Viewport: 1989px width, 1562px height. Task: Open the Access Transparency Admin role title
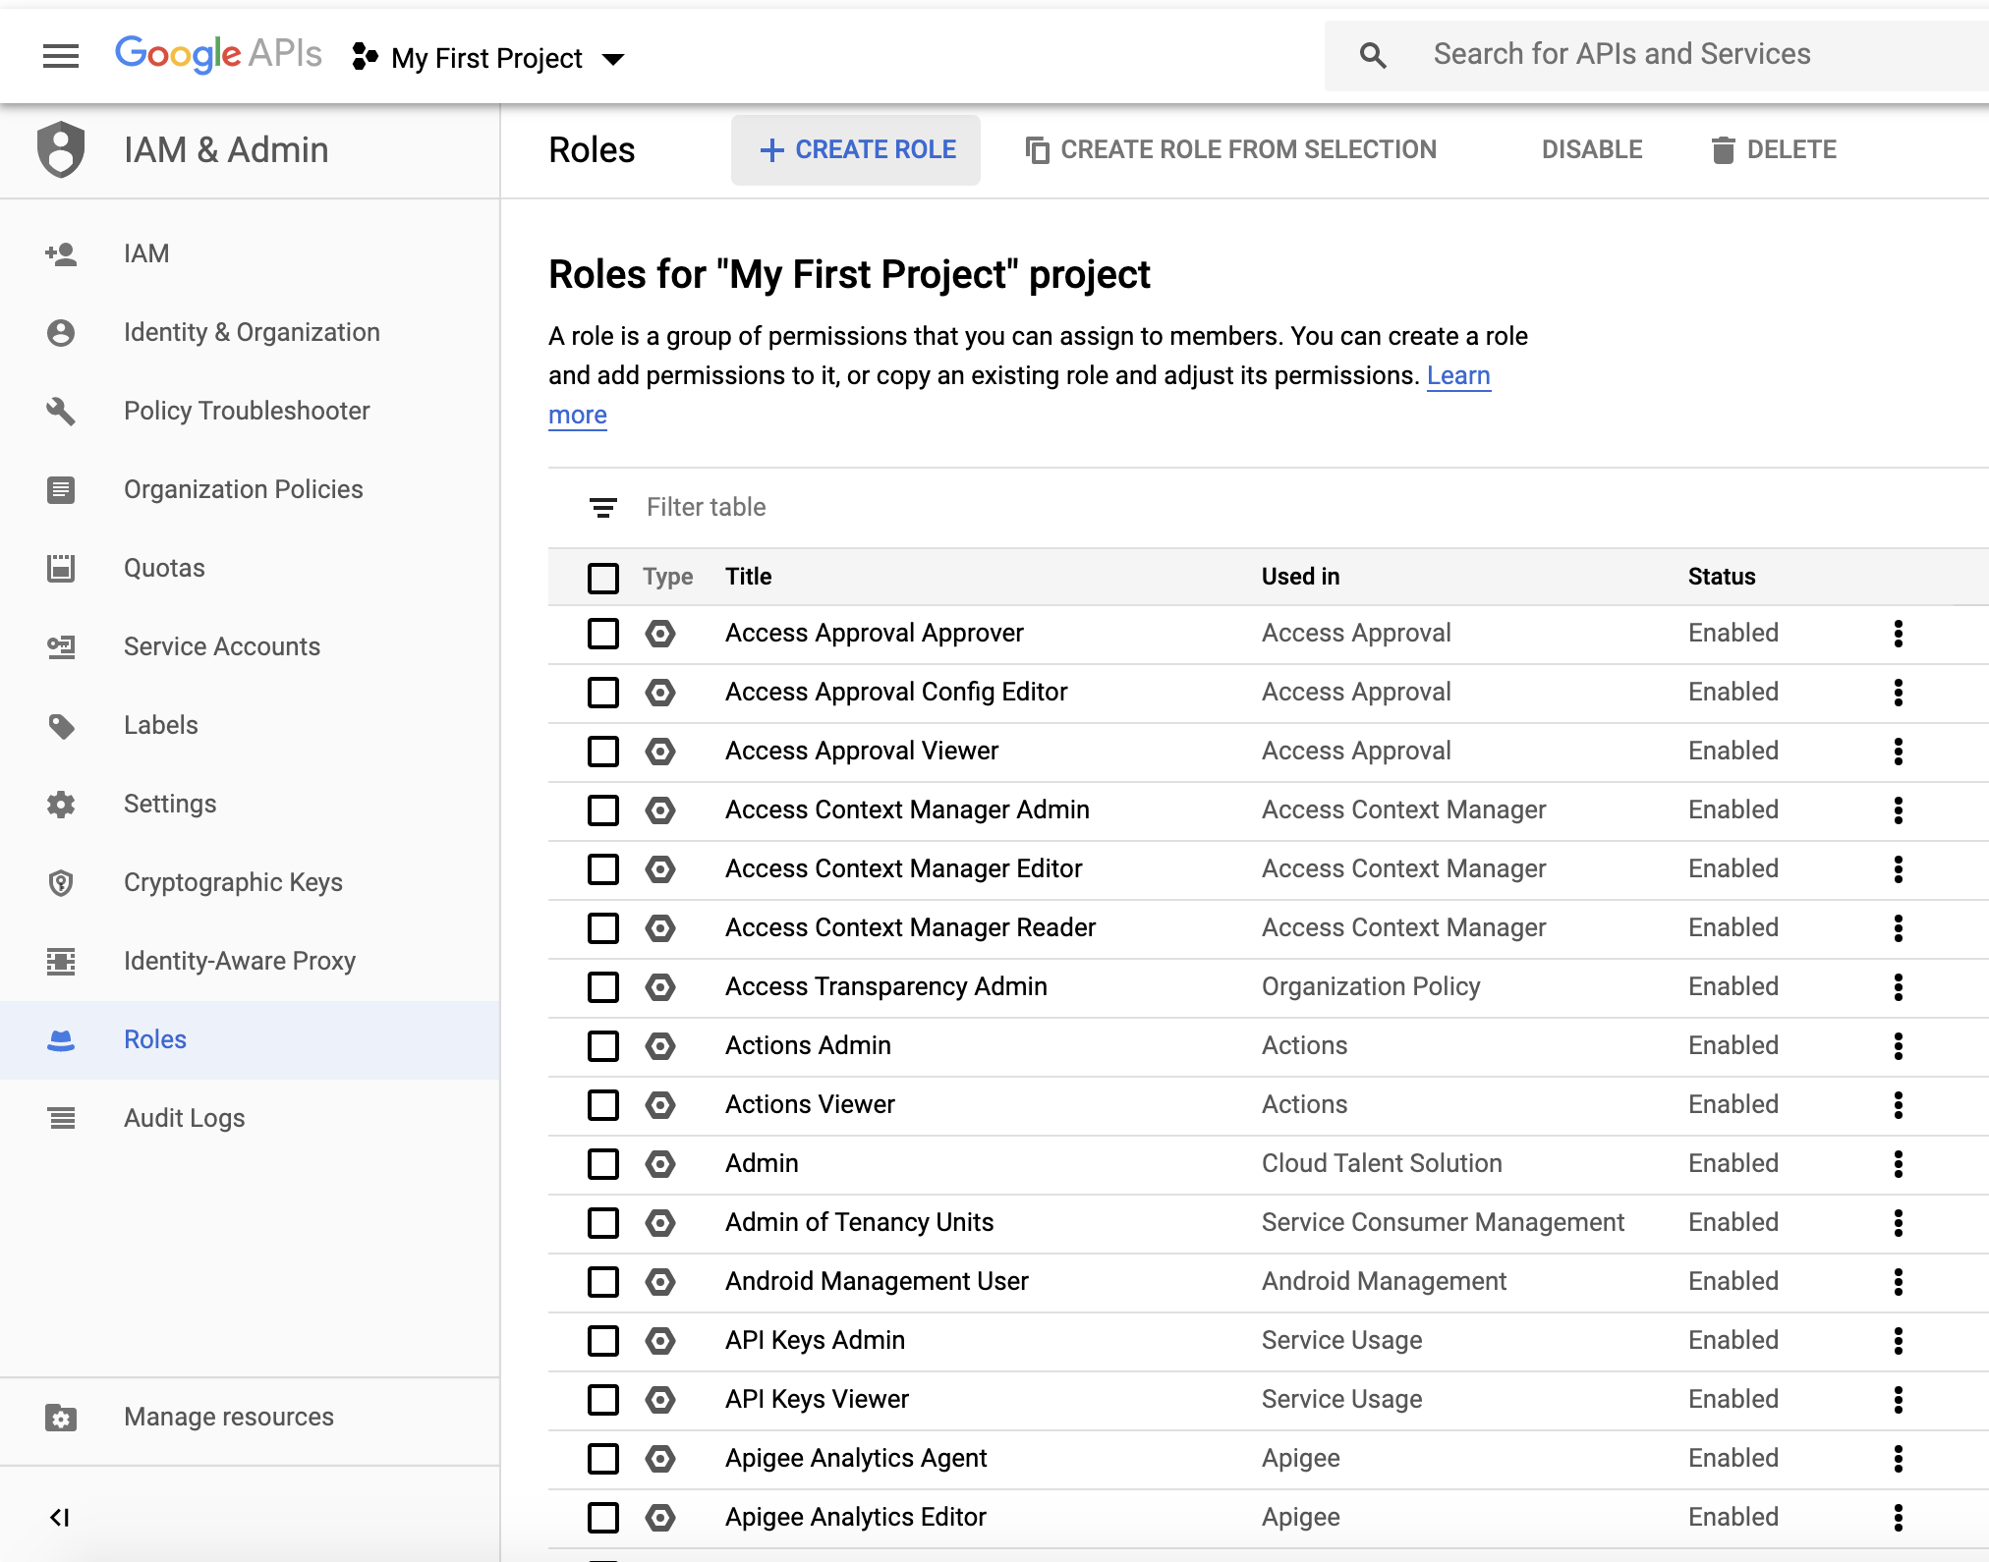(886, 987)
